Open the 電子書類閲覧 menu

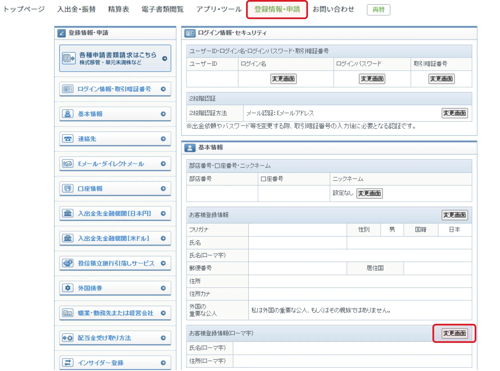(x=162, y=9)
